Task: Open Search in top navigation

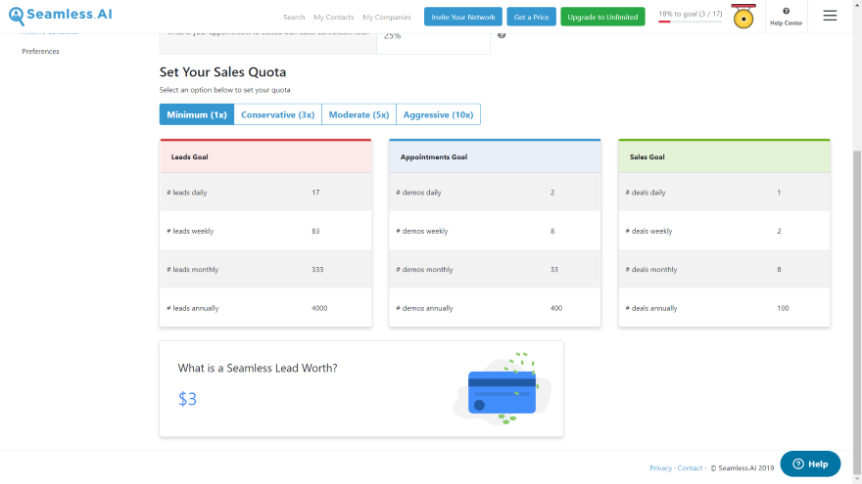Action: [x=294, y=18]
